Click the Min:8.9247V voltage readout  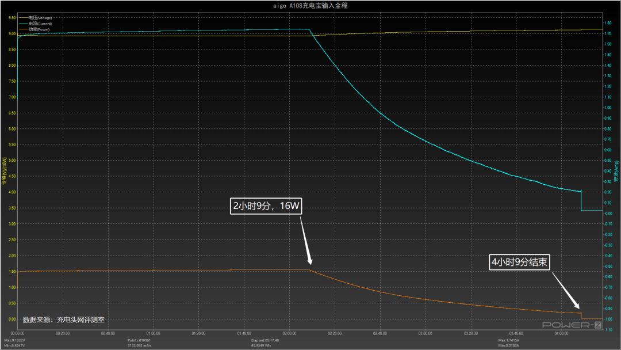14,345
